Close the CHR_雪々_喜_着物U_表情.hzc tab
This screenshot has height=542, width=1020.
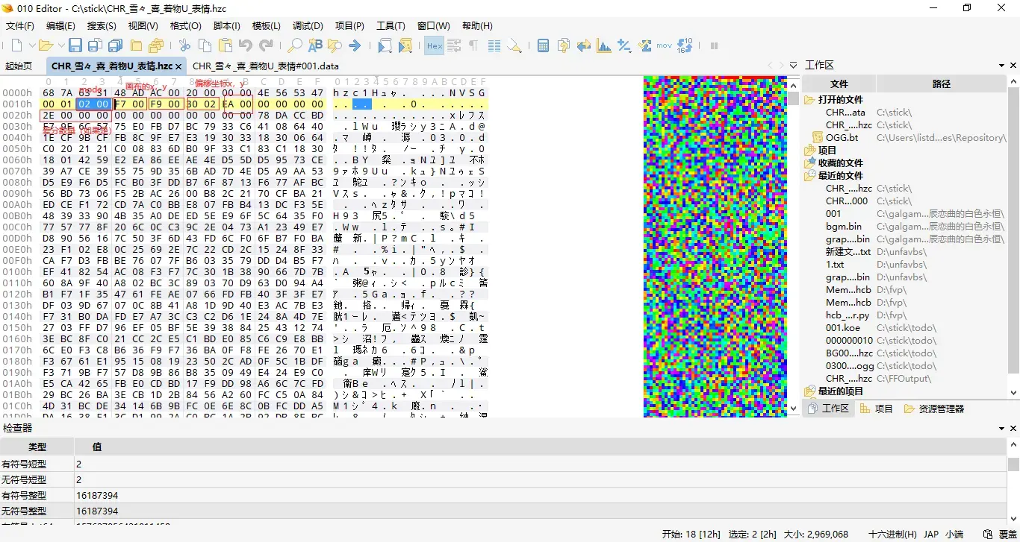(179, 66)
